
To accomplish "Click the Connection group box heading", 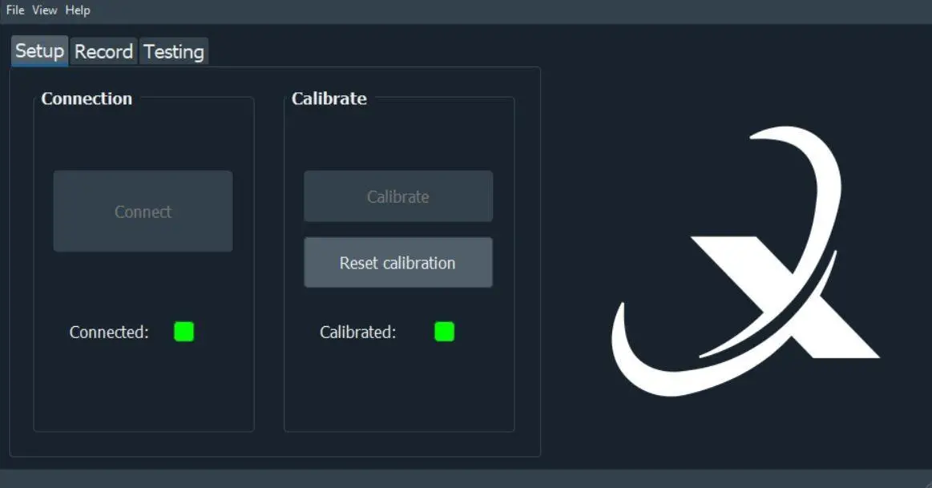I will click(x=87, y=99).
